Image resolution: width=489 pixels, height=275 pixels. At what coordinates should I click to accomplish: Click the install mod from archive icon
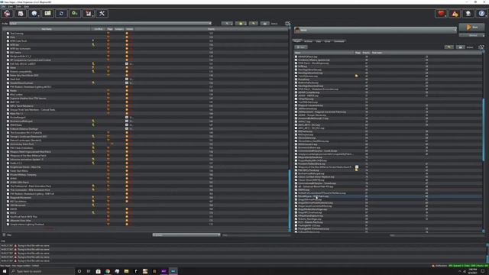click(21, 14)
